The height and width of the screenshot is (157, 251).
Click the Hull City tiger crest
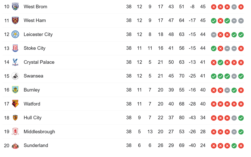(x=15, y=118)
